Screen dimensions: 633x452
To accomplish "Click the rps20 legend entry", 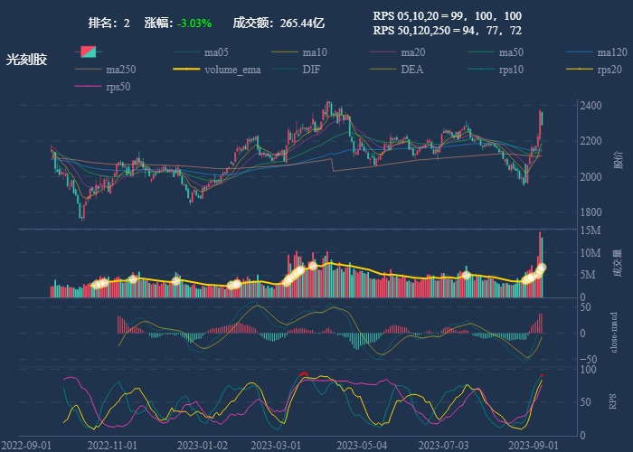I will 597,70.
